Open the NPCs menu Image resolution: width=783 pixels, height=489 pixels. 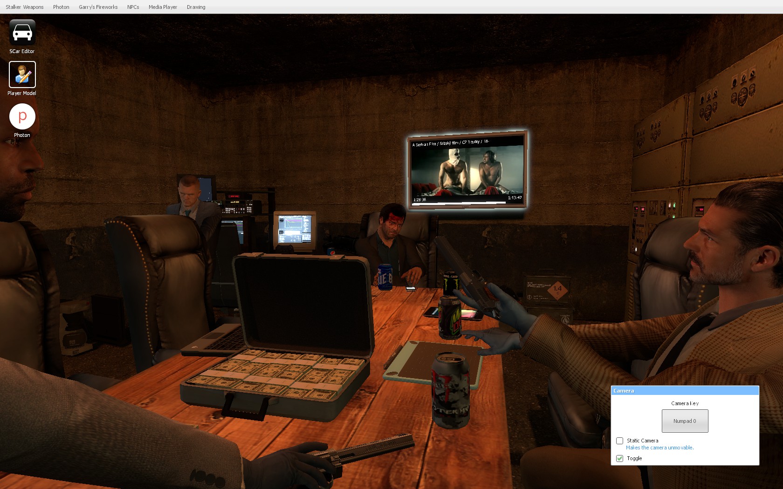coord(133,7)
